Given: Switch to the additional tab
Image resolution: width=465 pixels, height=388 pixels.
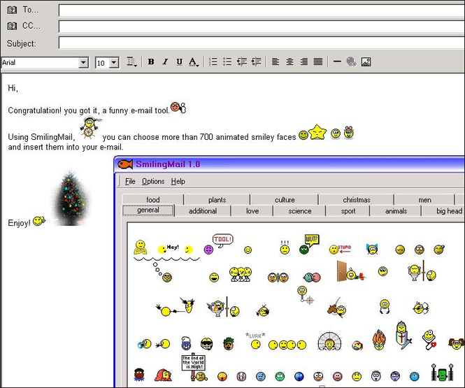Looking at the screenshot, I should [203, 210].
